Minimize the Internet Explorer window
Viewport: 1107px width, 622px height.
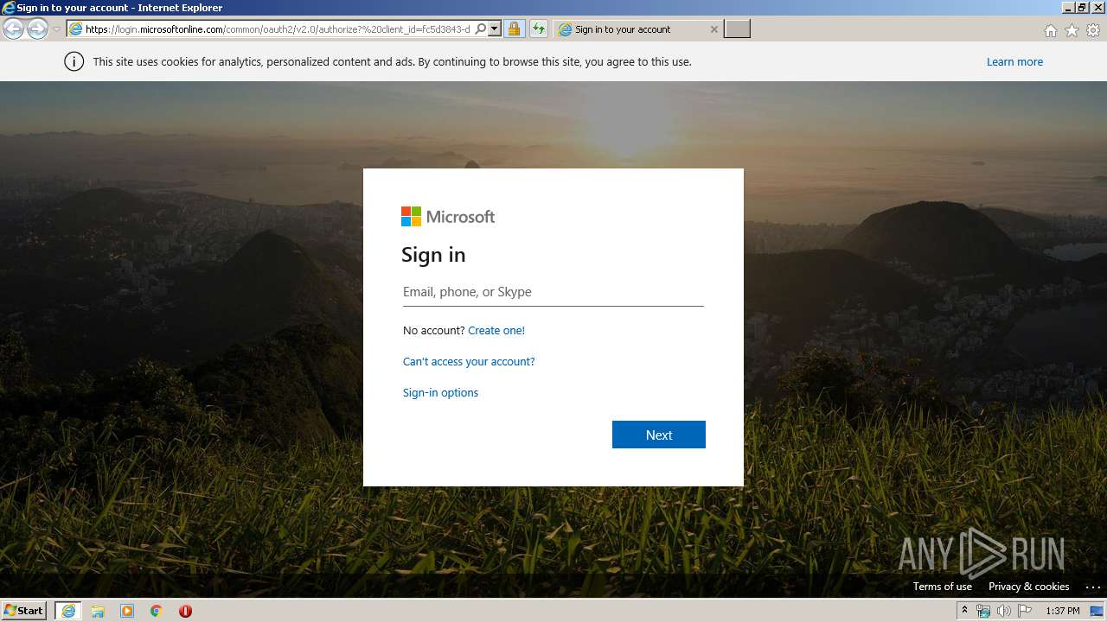[1068, 8]
